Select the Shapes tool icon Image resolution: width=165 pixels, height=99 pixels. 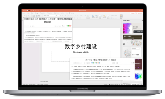click(x=97, y=16)
